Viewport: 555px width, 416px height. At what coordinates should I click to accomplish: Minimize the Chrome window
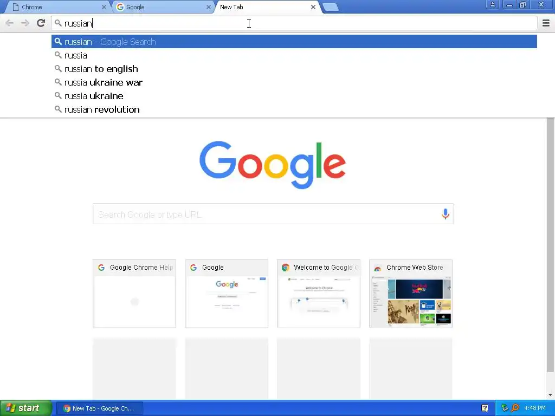(x=509, y=4)
